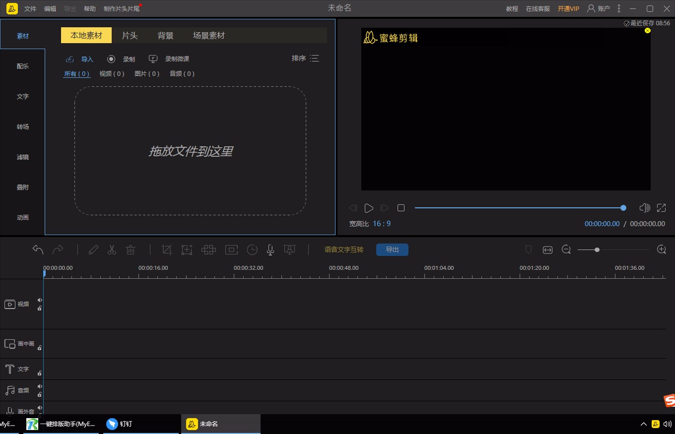The image size is (675, 434).
Task: Open the 叠附 overlays section
Action: point(23,187)
